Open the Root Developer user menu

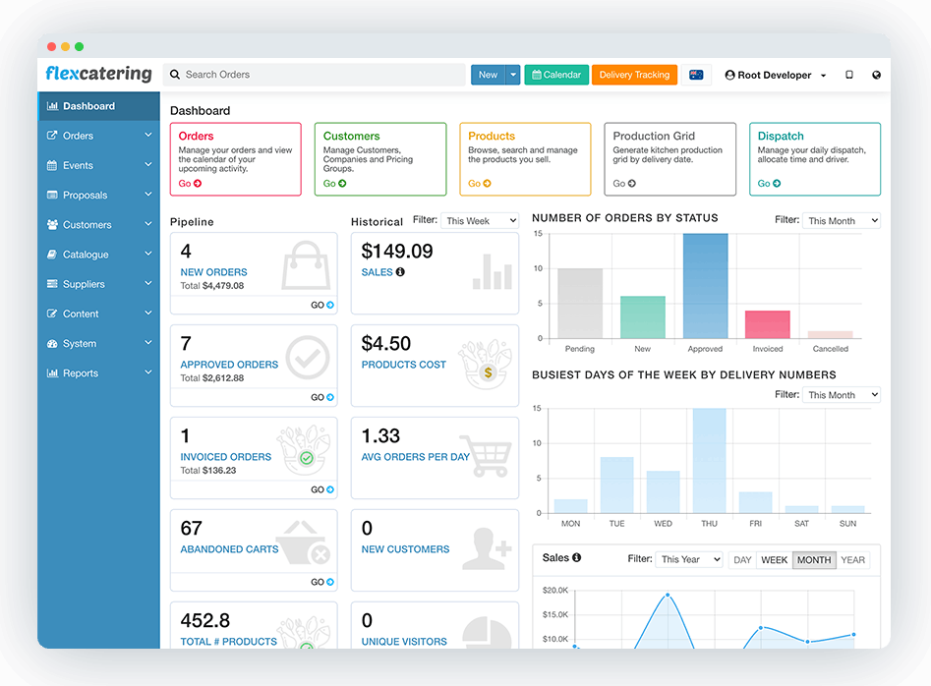click(x=776, y=76)
